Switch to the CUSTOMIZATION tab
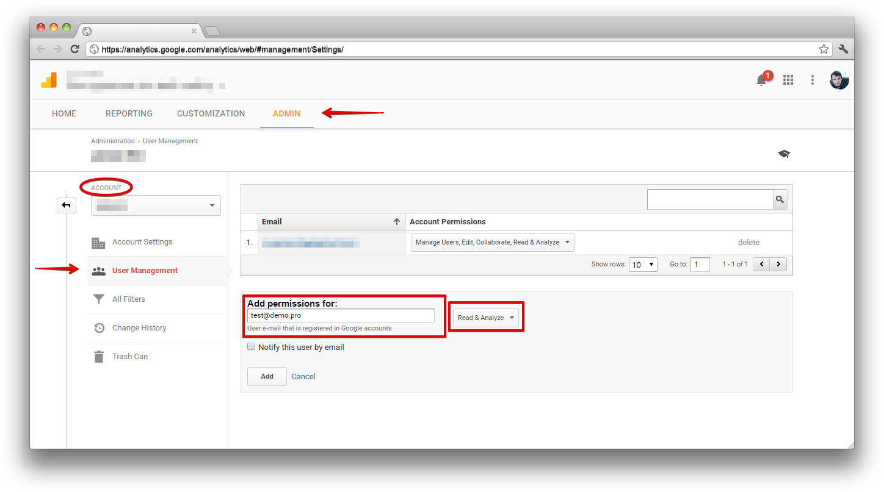 (211, 113)
